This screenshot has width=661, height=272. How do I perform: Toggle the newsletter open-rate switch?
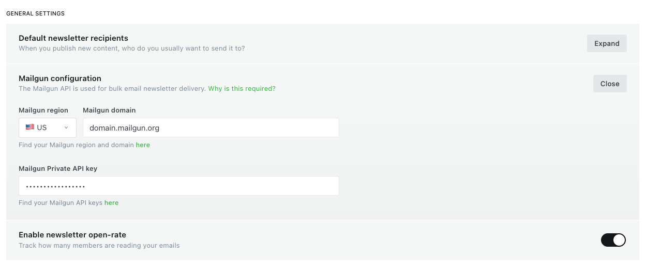pyautogui.click(x=613, y=240)
